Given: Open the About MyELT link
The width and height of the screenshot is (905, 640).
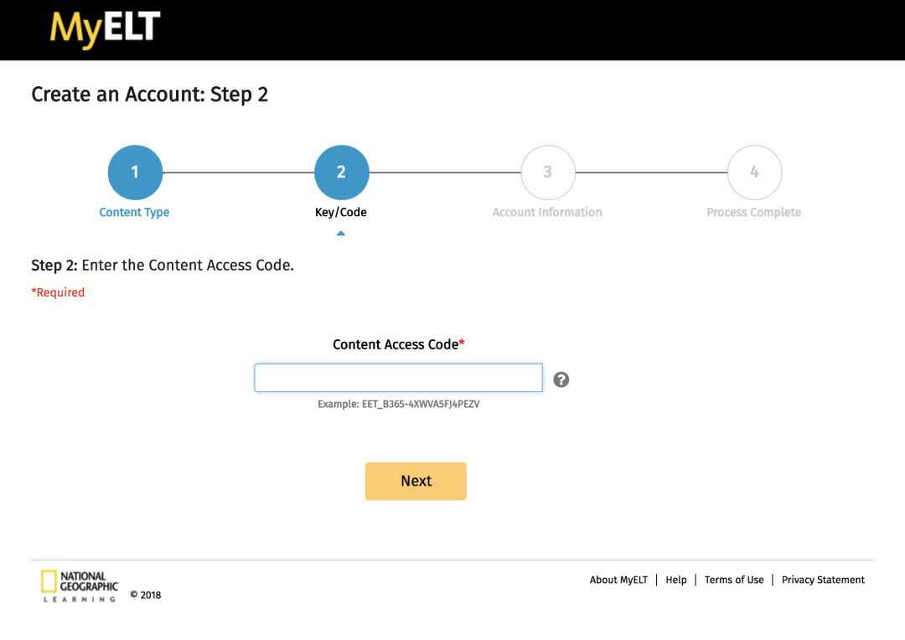Looking at the screenshot, I should [618, 580].
